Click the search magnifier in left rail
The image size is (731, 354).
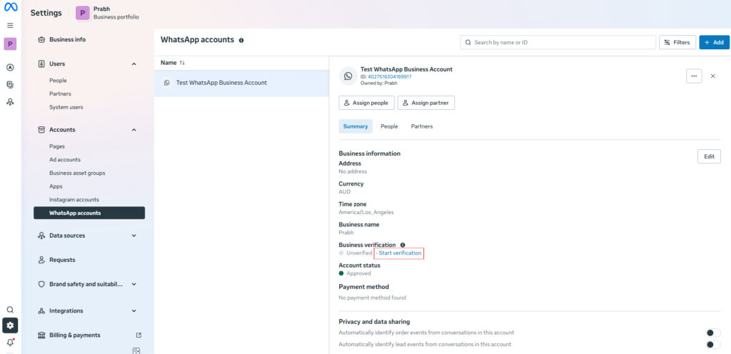tap(10, 310)
